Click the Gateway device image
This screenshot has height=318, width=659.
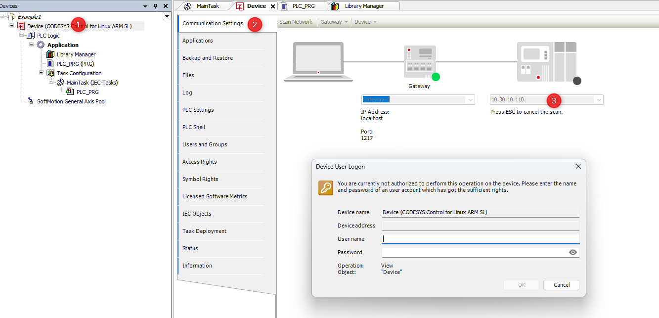[x=418, y=62]
